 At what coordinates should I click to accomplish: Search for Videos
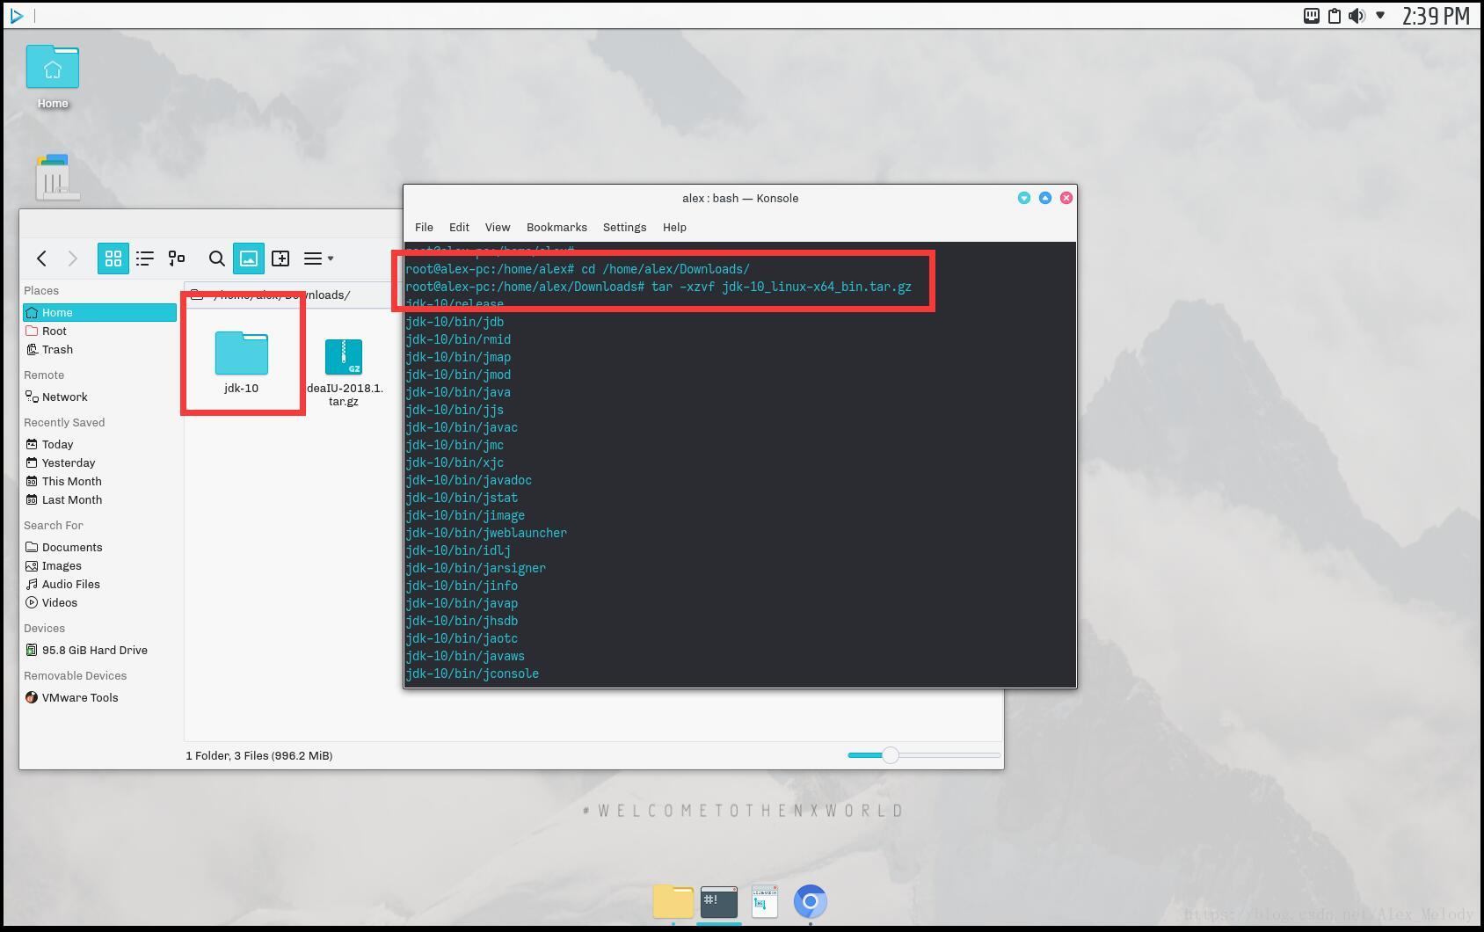[99, 602]
